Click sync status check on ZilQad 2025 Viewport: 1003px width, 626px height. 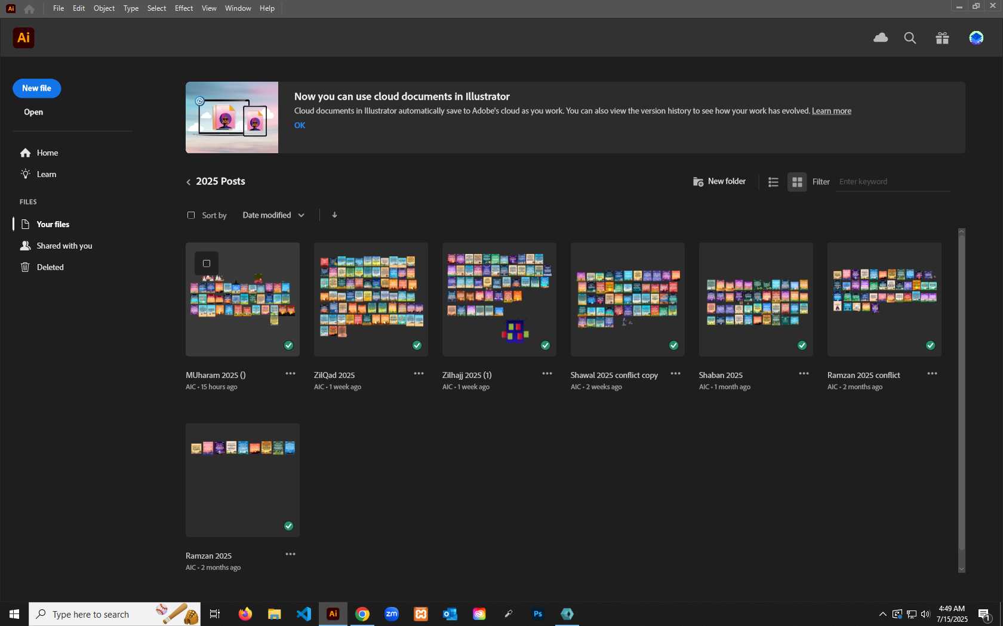(x=417, y=345)
